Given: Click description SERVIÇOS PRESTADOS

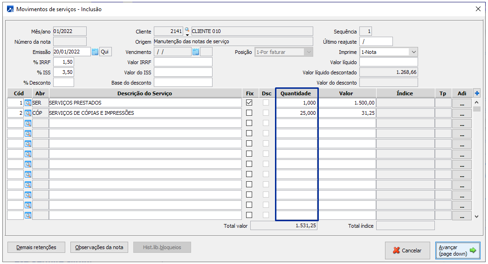Looking at the screenshot, I should click(145, 103).
